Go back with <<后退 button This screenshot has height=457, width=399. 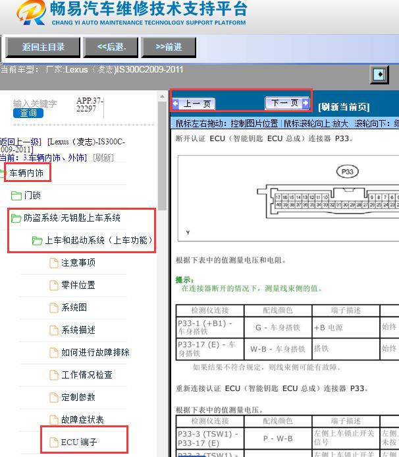point(111,47)
